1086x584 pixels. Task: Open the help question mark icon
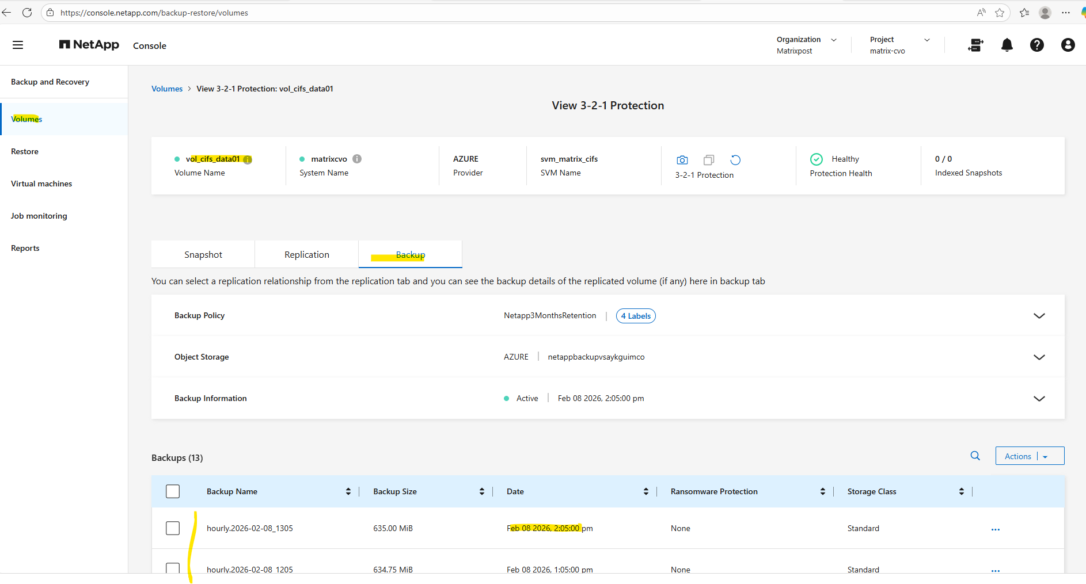coord(1036,45)
